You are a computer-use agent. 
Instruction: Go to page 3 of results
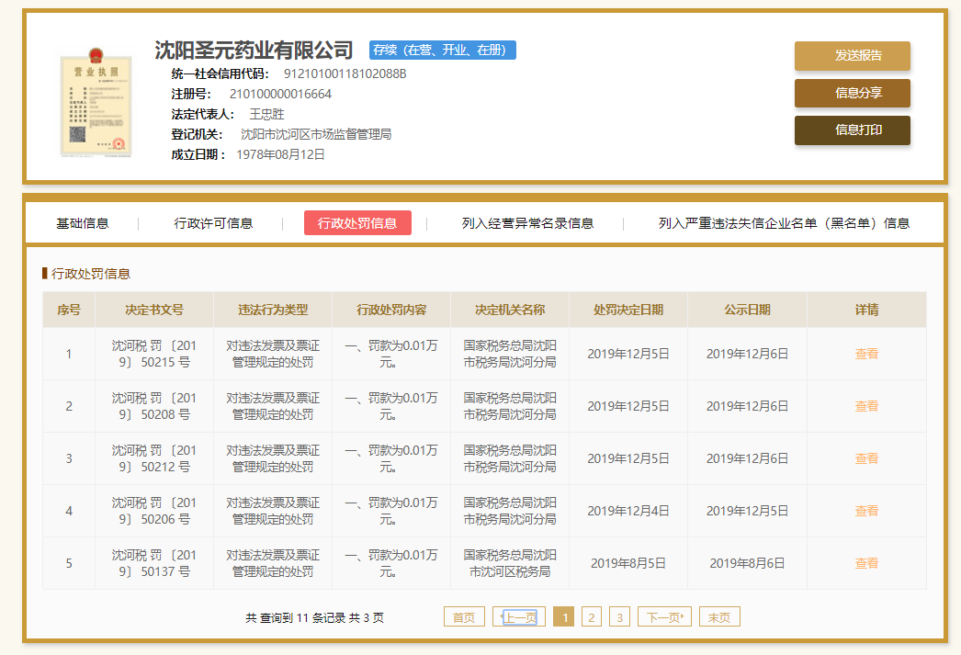[x=620, y=617]
